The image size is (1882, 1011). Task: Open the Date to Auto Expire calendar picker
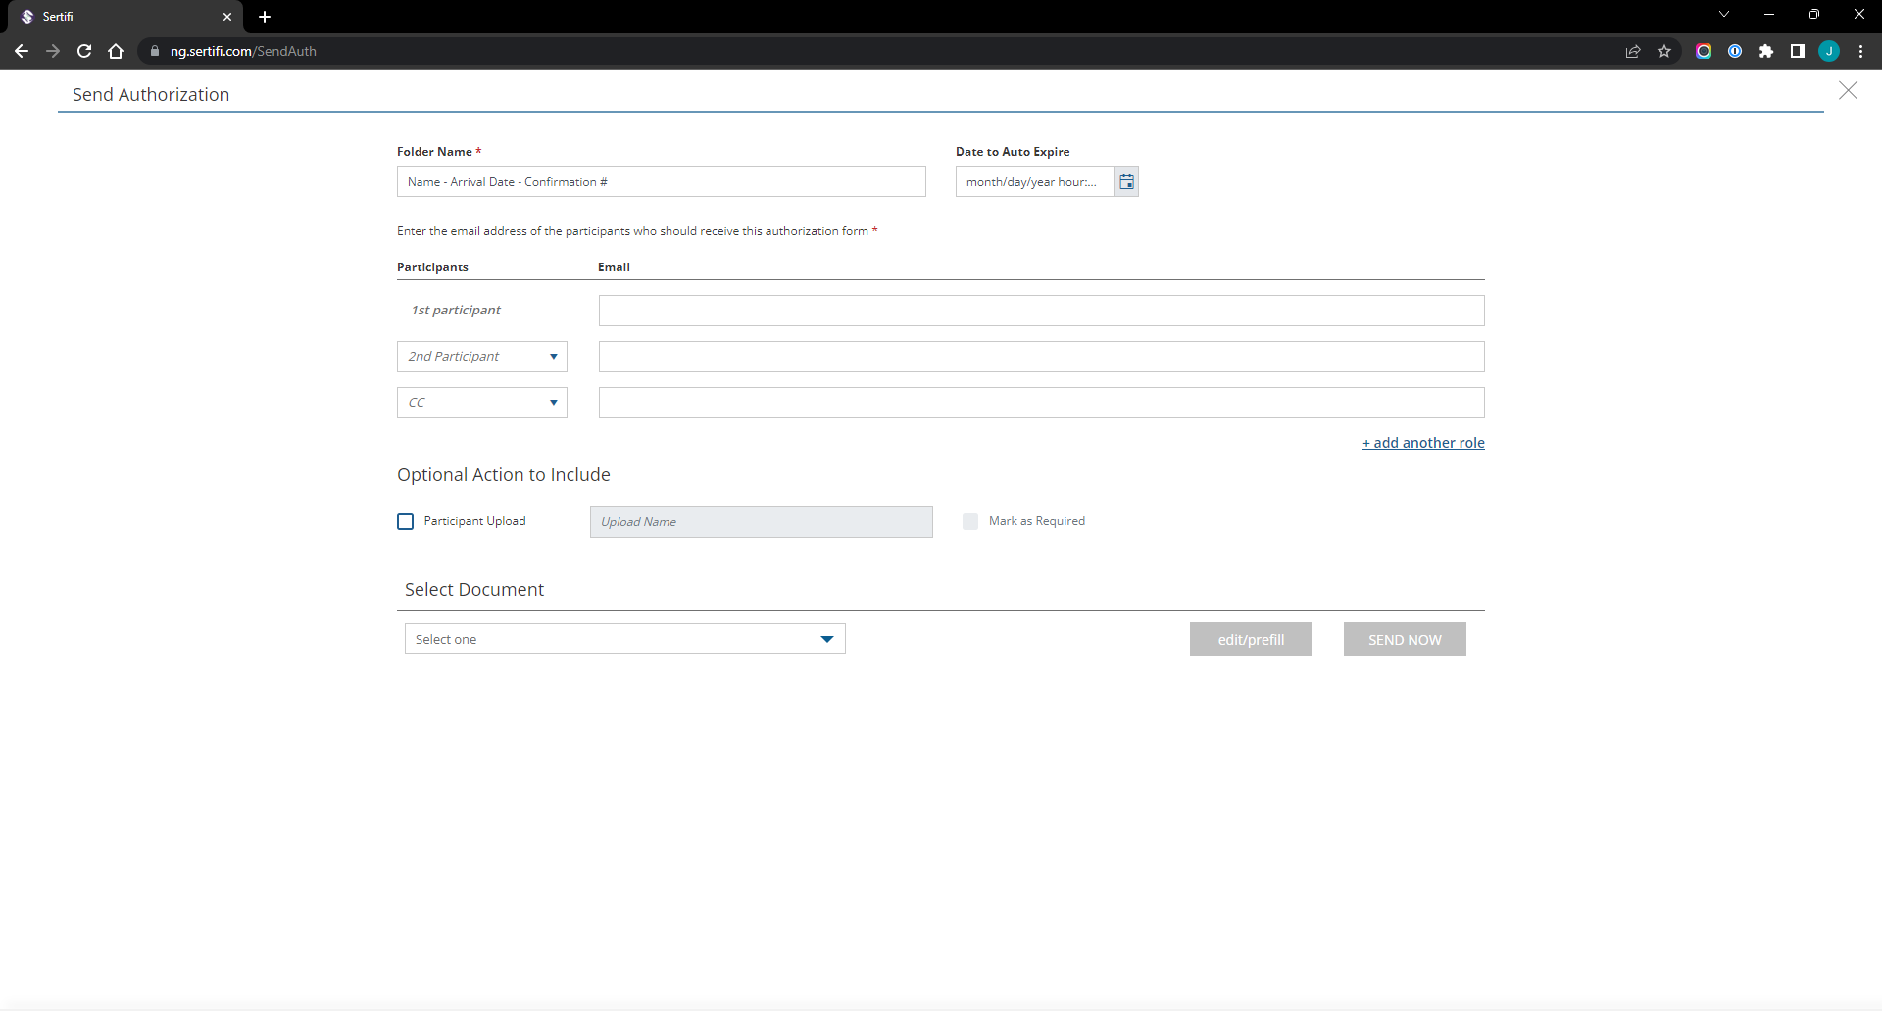pyautogui.click(x=1126, y=182)
